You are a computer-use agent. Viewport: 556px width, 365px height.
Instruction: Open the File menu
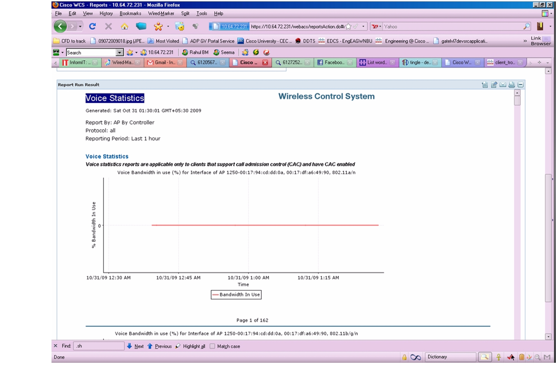click(58, 13)
